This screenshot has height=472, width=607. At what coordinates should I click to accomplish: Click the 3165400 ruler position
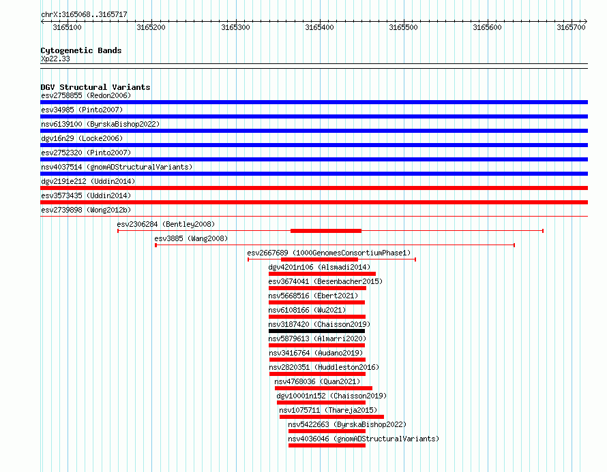pos(319,27)
